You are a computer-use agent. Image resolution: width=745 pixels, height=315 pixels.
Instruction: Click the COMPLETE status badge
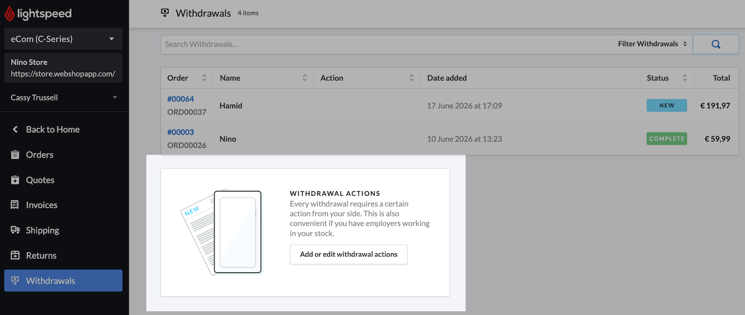667,138
